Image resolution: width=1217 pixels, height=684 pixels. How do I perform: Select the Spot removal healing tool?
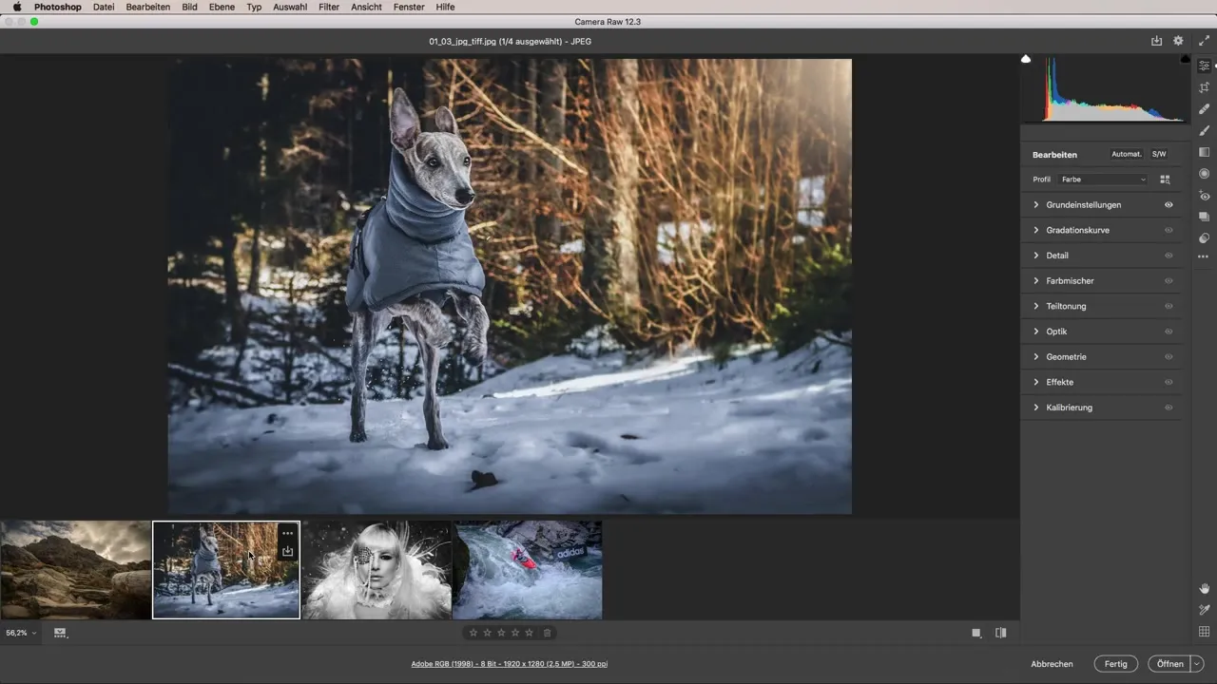point(1204,109)
